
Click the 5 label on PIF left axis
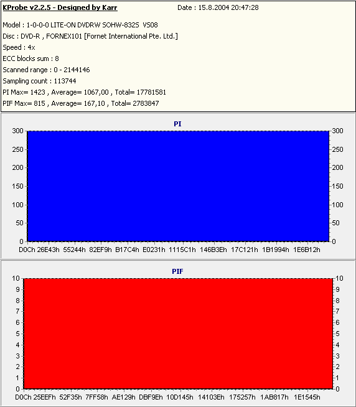point(17,334)
